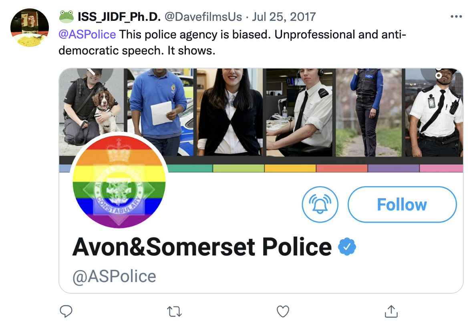Click the rainbow constabulary avatar
Image resolution: width=475 pixels, height=327 pixels.
click(x=119, y=181)
